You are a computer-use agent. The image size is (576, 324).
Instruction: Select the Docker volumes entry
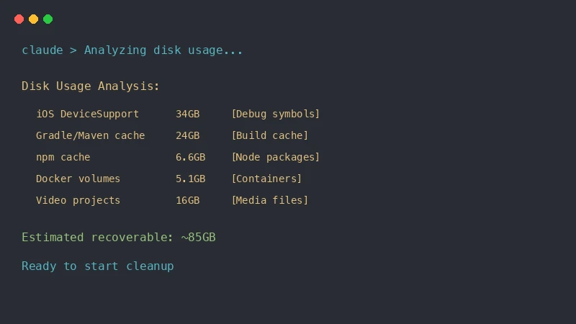click(x=78, y=179)
